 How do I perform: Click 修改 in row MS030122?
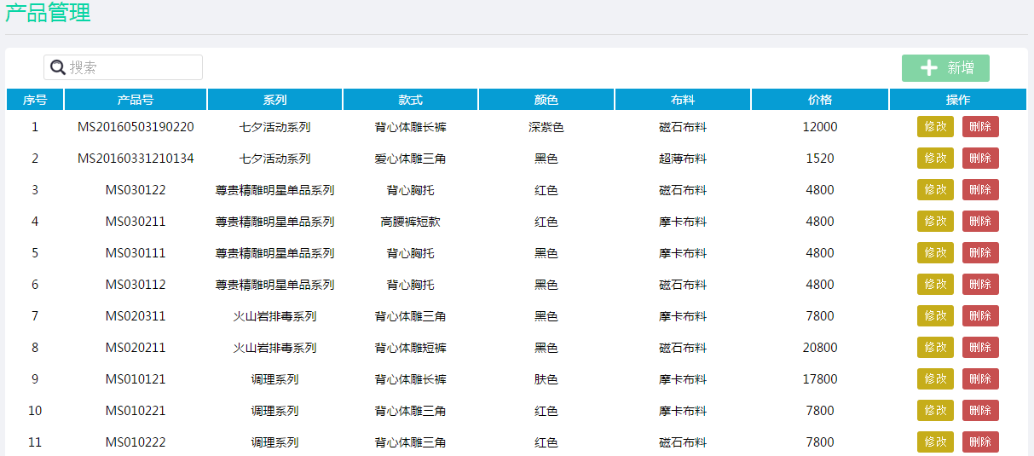935,190
